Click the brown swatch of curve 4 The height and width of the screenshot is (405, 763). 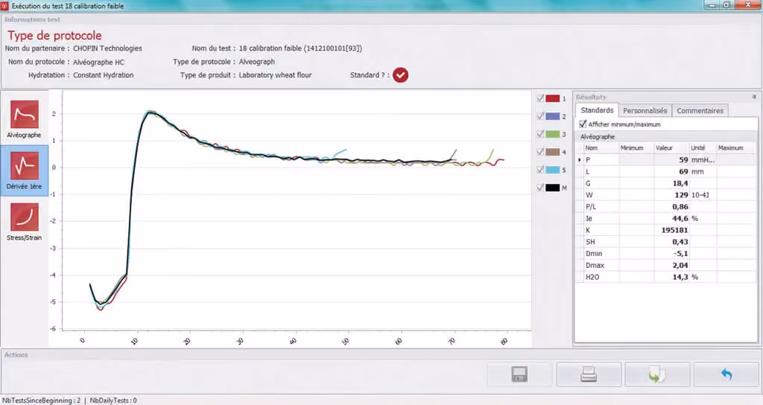click(x=552, y=152)
